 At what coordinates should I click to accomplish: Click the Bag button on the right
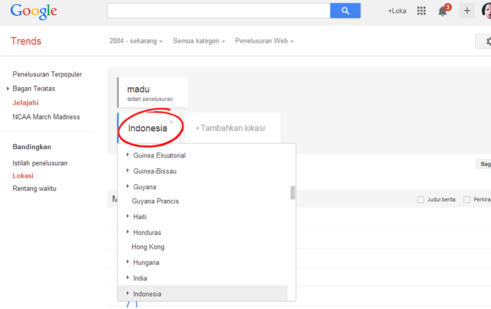(x=484, y=164)
